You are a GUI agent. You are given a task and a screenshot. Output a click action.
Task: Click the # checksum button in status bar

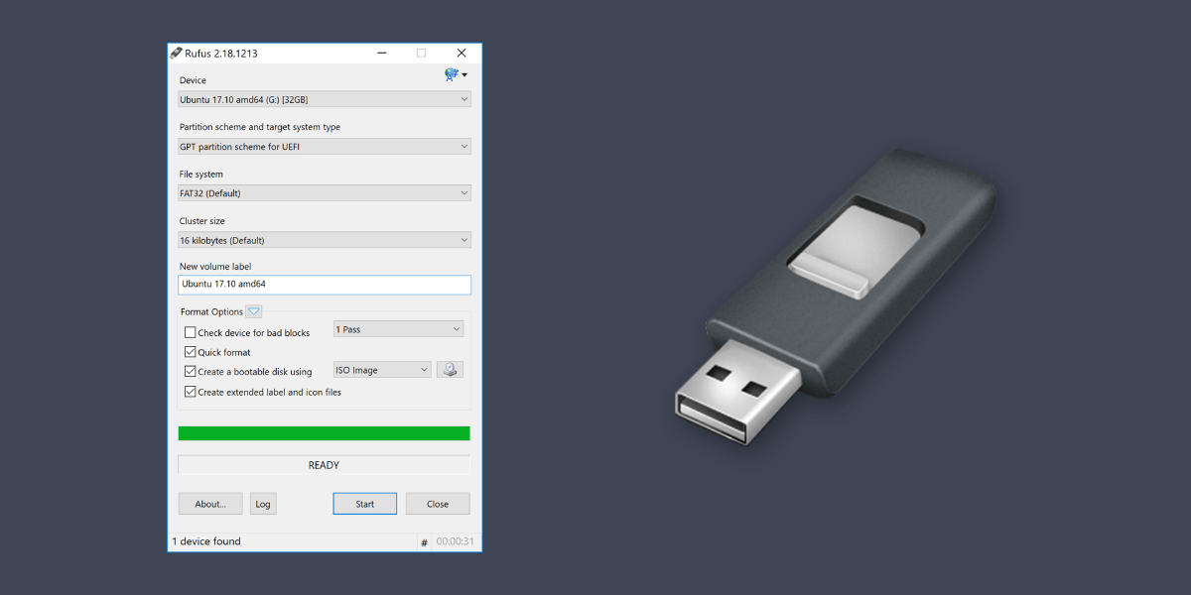424,541
